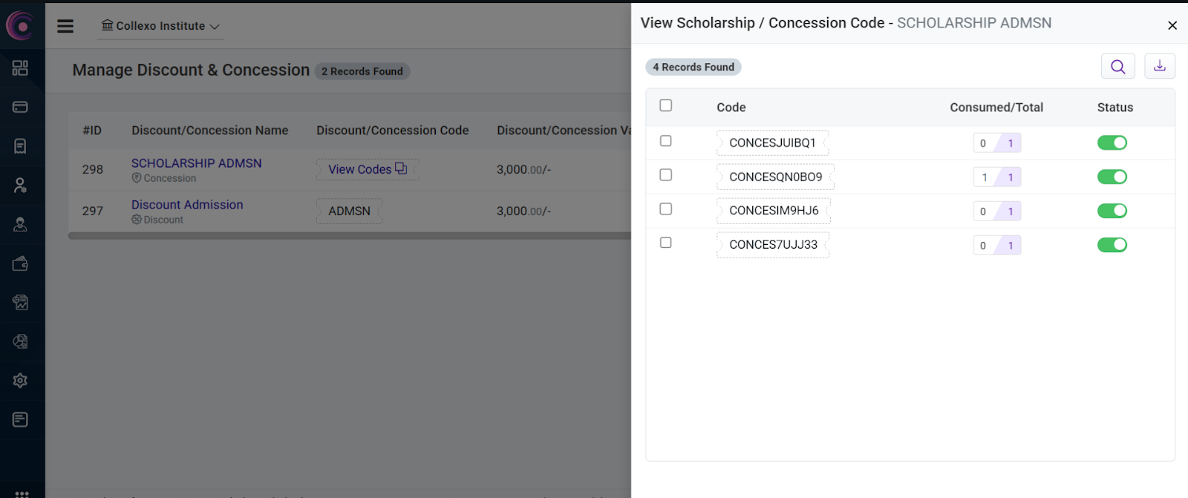Click the Collexo logo icon

coord(21,26)
